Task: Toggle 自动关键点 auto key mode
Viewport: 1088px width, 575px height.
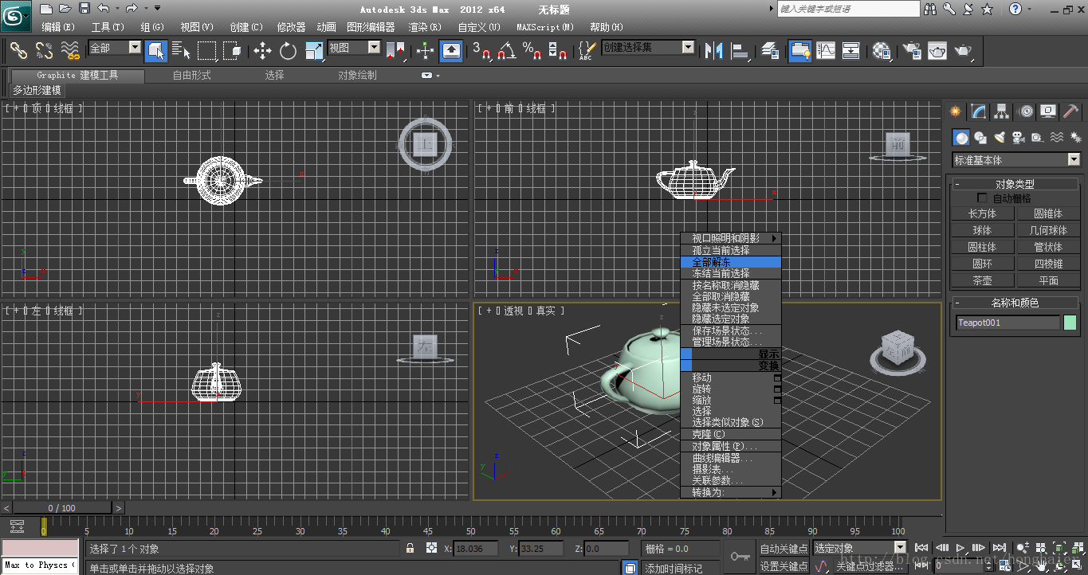Action: (783, 548)
